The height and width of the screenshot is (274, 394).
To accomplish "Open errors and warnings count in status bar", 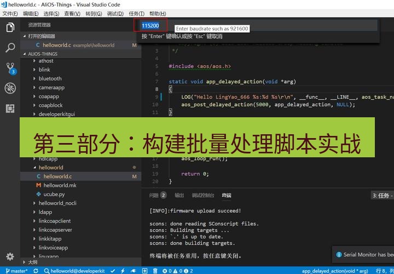I will click(178, 271).
